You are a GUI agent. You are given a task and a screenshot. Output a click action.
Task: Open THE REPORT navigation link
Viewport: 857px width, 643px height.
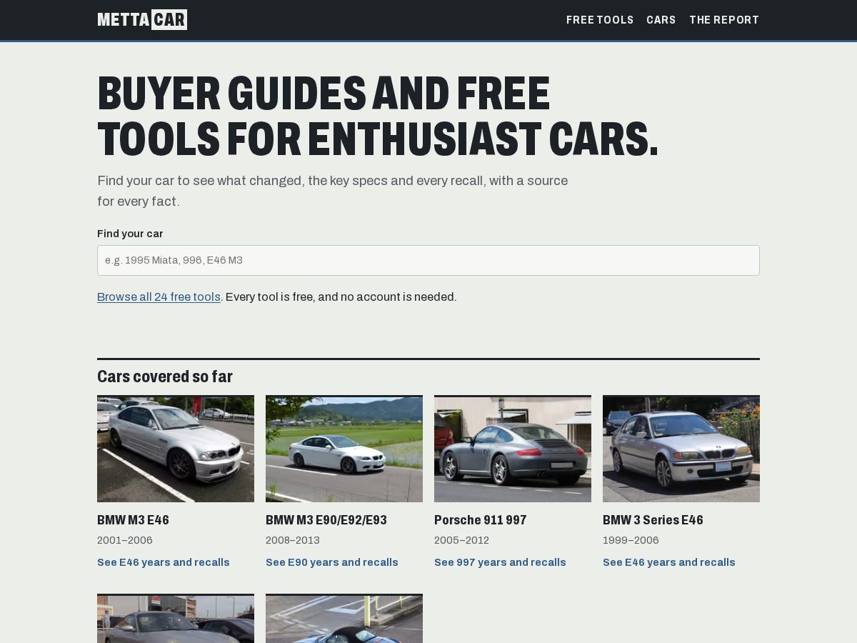coord(724,20)
